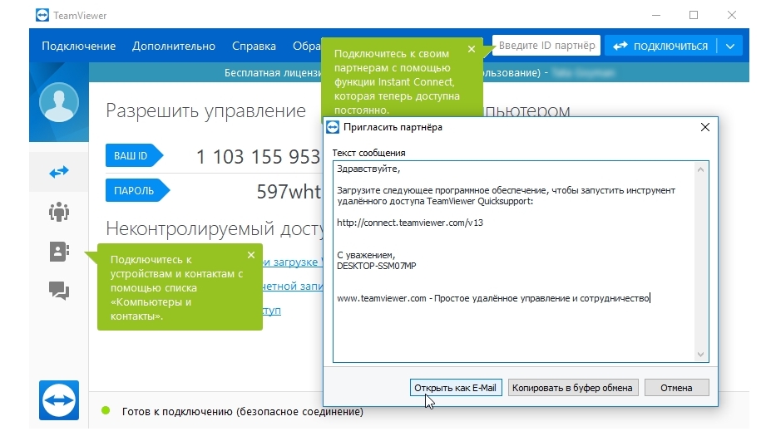Open the Подключение menu

[79, 46]
